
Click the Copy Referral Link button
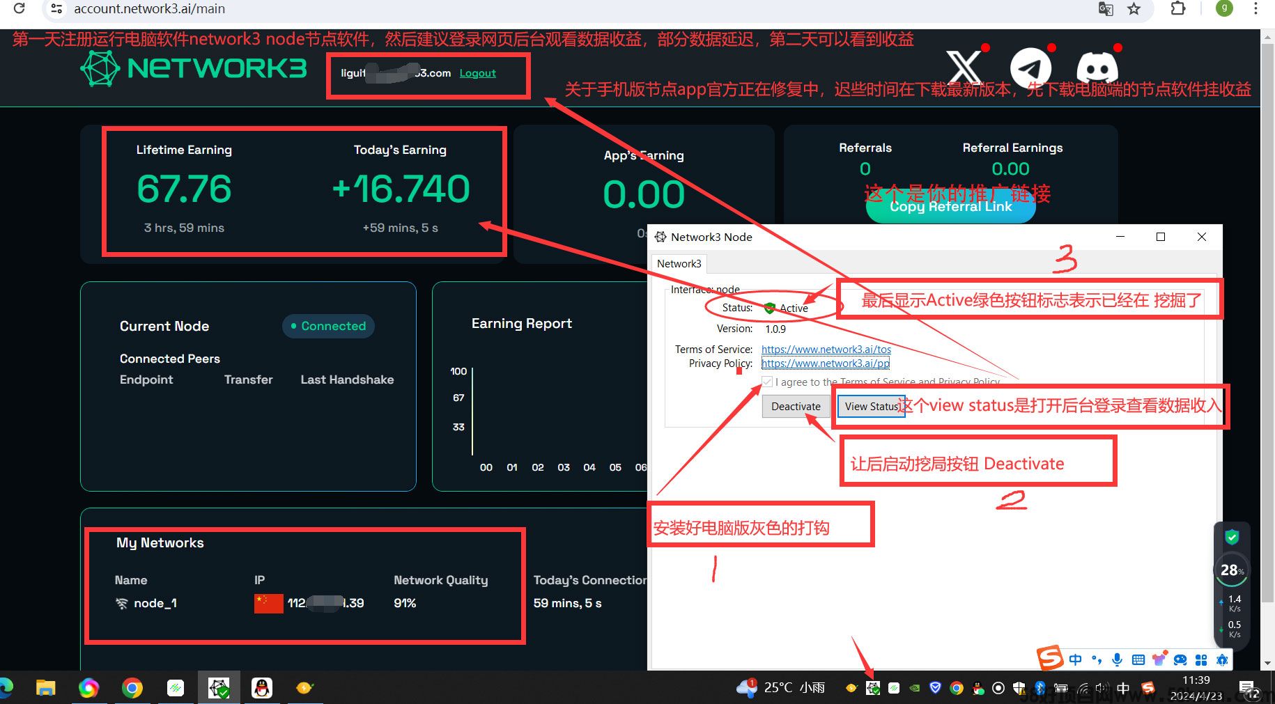tap(950, 206)
